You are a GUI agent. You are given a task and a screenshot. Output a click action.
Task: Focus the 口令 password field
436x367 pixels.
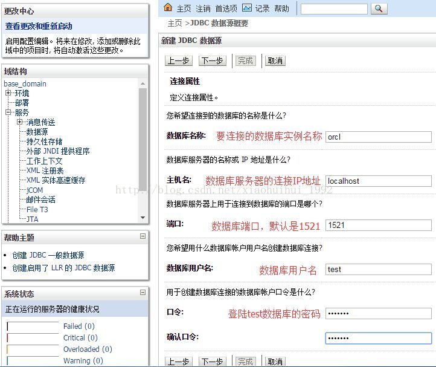click(379, 313)
